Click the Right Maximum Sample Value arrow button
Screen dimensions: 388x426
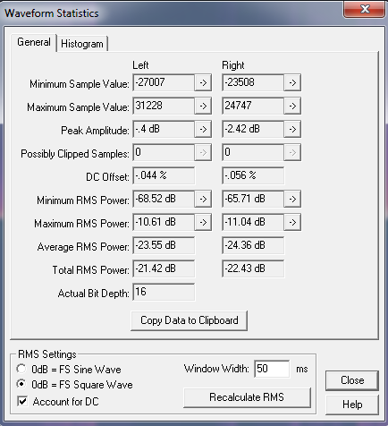click(292, 106)
